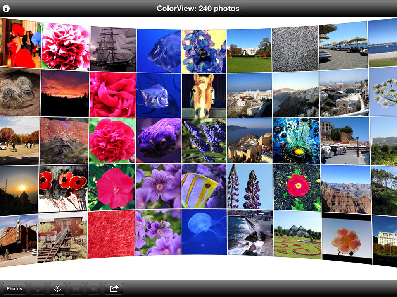Open the blue delphinium on yellow background photo
This screenshot has height=297, width=397.
click(204, 51)
